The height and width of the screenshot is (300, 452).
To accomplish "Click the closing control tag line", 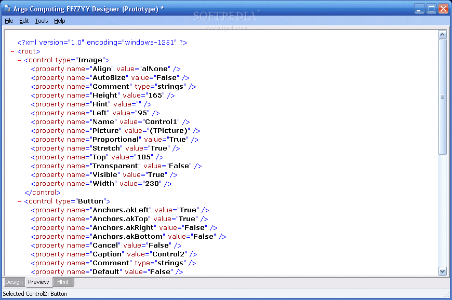I will (43, 193).
